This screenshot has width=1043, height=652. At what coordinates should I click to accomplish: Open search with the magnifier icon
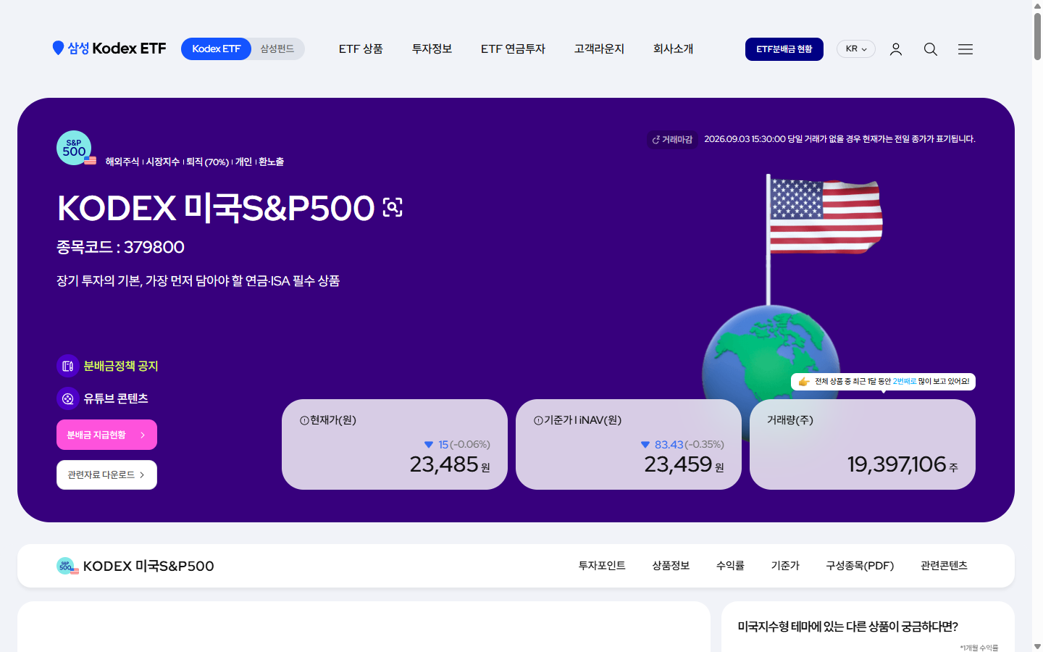coord(931,49)
